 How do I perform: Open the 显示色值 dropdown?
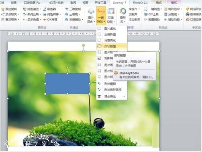[x=32, y=20]
